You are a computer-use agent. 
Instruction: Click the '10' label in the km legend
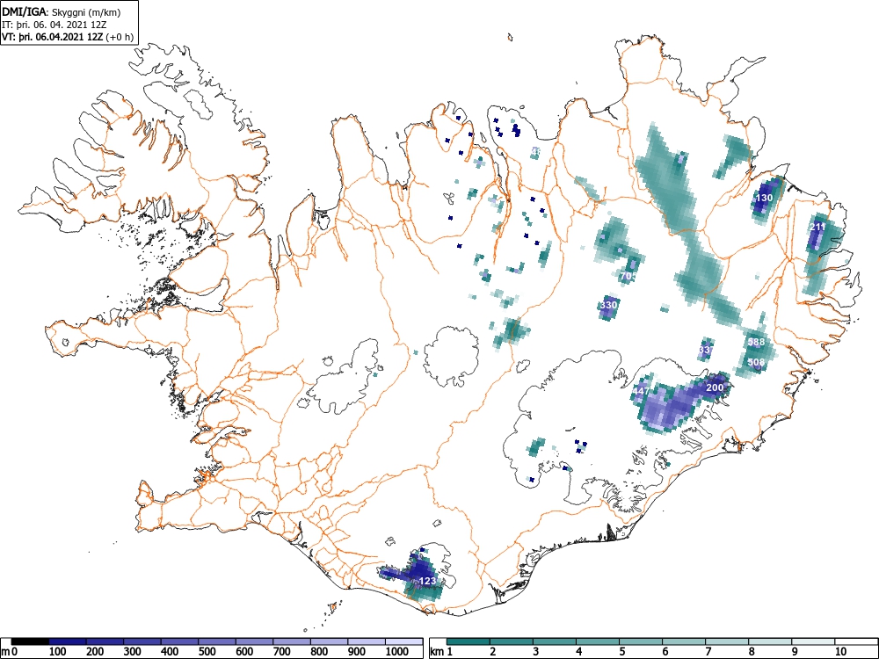pos(840,651)
